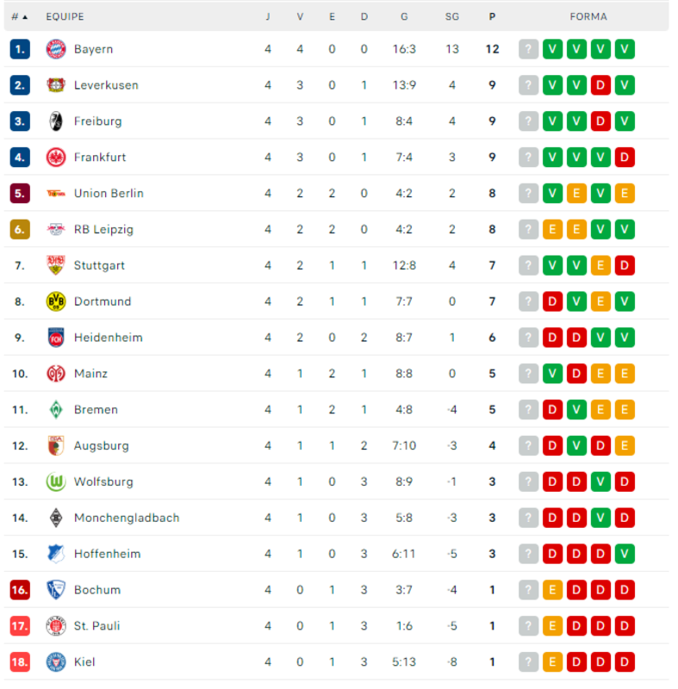
Task: Click Frankfurt's red D latest result badge
Action: (x=625, y=157)
